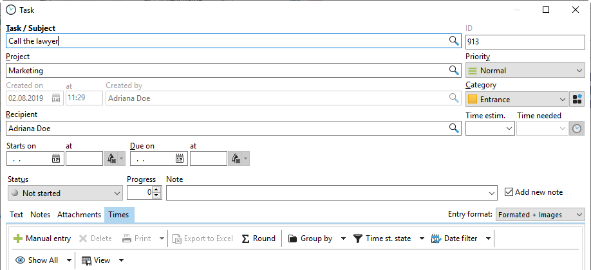
Task: Increase the Progress value with up arrow
Action: [x=156, y=189]
